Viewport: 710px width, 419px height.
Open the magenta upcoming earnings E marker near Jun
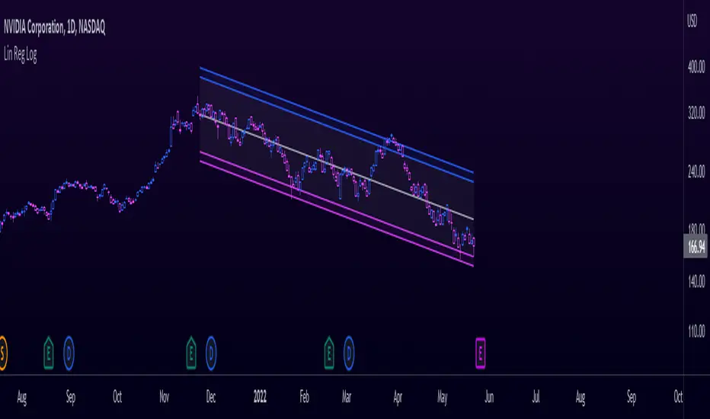481,353
